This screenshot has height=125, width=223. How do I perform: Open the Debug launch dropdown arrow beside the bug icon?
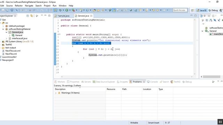[x=63, y=10]
